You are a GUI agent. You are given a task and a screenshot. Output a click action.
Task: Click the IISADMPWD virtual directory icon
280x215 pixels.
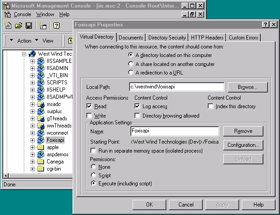click(41, 97)
